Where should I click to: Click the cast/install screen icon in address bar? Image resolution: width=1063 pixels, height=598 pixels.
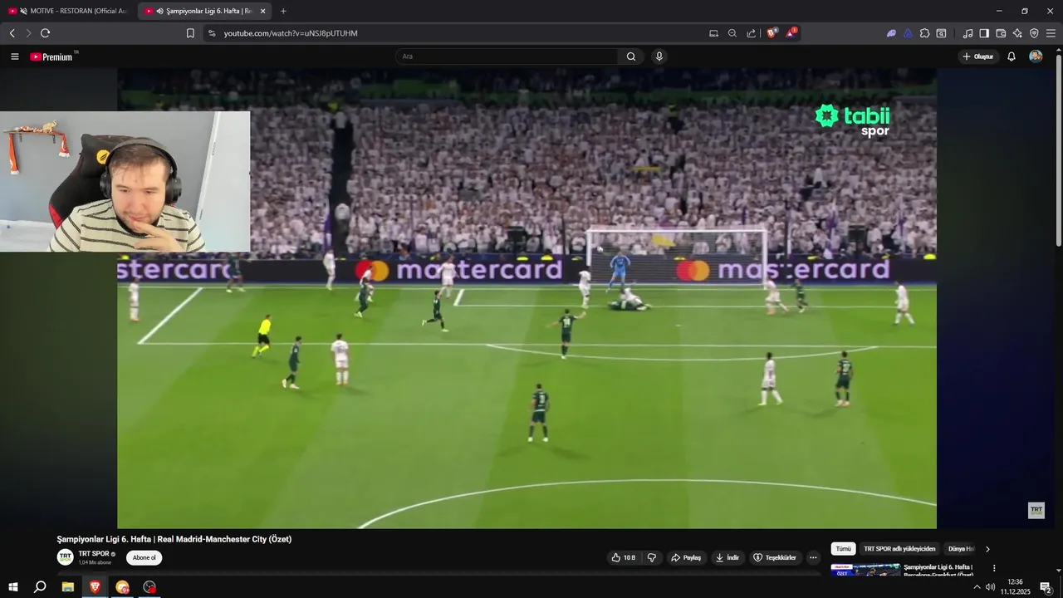pyautogui.click(x=713, y=33)
